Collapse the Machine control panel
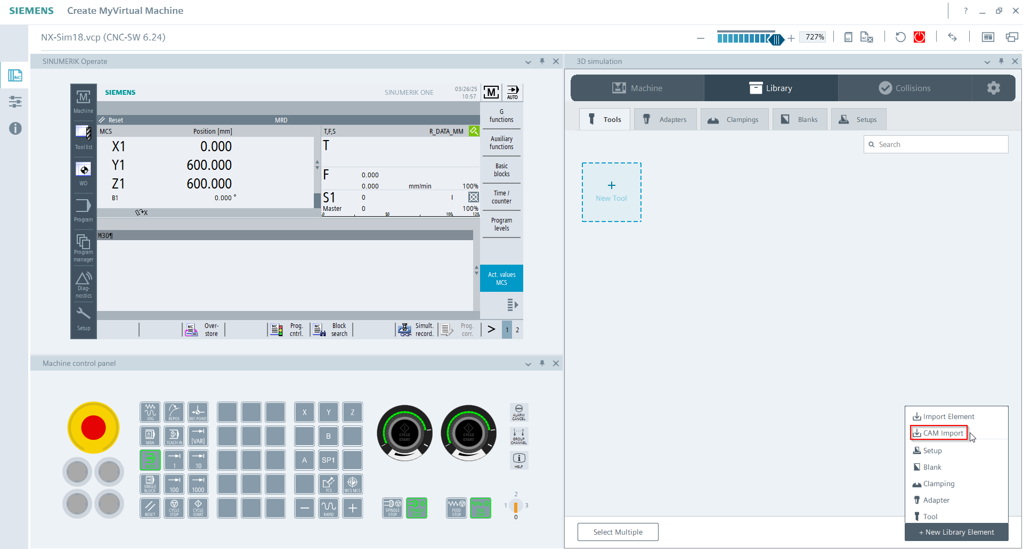Viewport: 1023px width, 549px height. point(528,363)
